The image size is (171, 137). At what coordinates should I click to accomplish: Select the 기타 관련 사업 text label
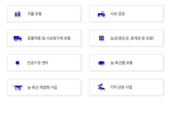[x=121, y=87]
